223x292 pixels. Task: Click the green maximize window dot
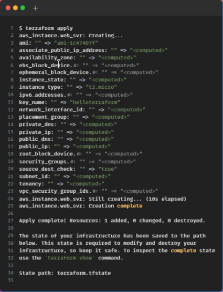click(23, 8)
